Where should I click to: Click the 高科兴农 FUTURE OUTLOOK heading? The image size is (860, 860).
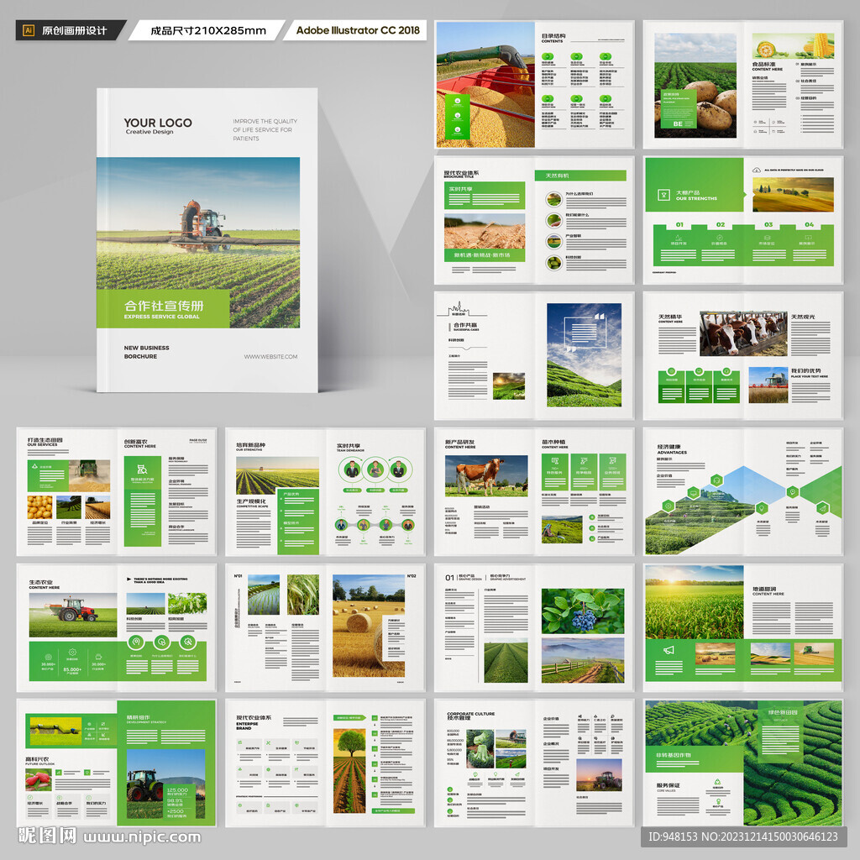(x=40, y=761)
